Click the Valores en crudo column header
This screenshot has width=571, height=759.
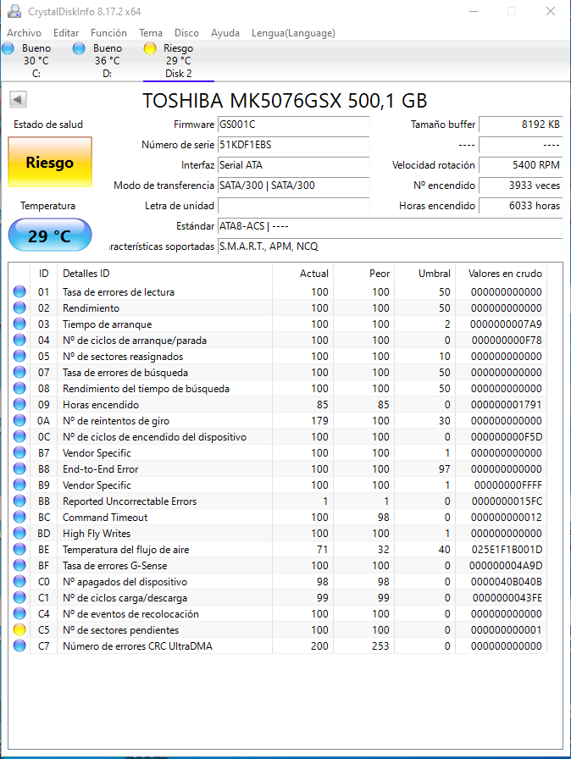tap(505, 274)
